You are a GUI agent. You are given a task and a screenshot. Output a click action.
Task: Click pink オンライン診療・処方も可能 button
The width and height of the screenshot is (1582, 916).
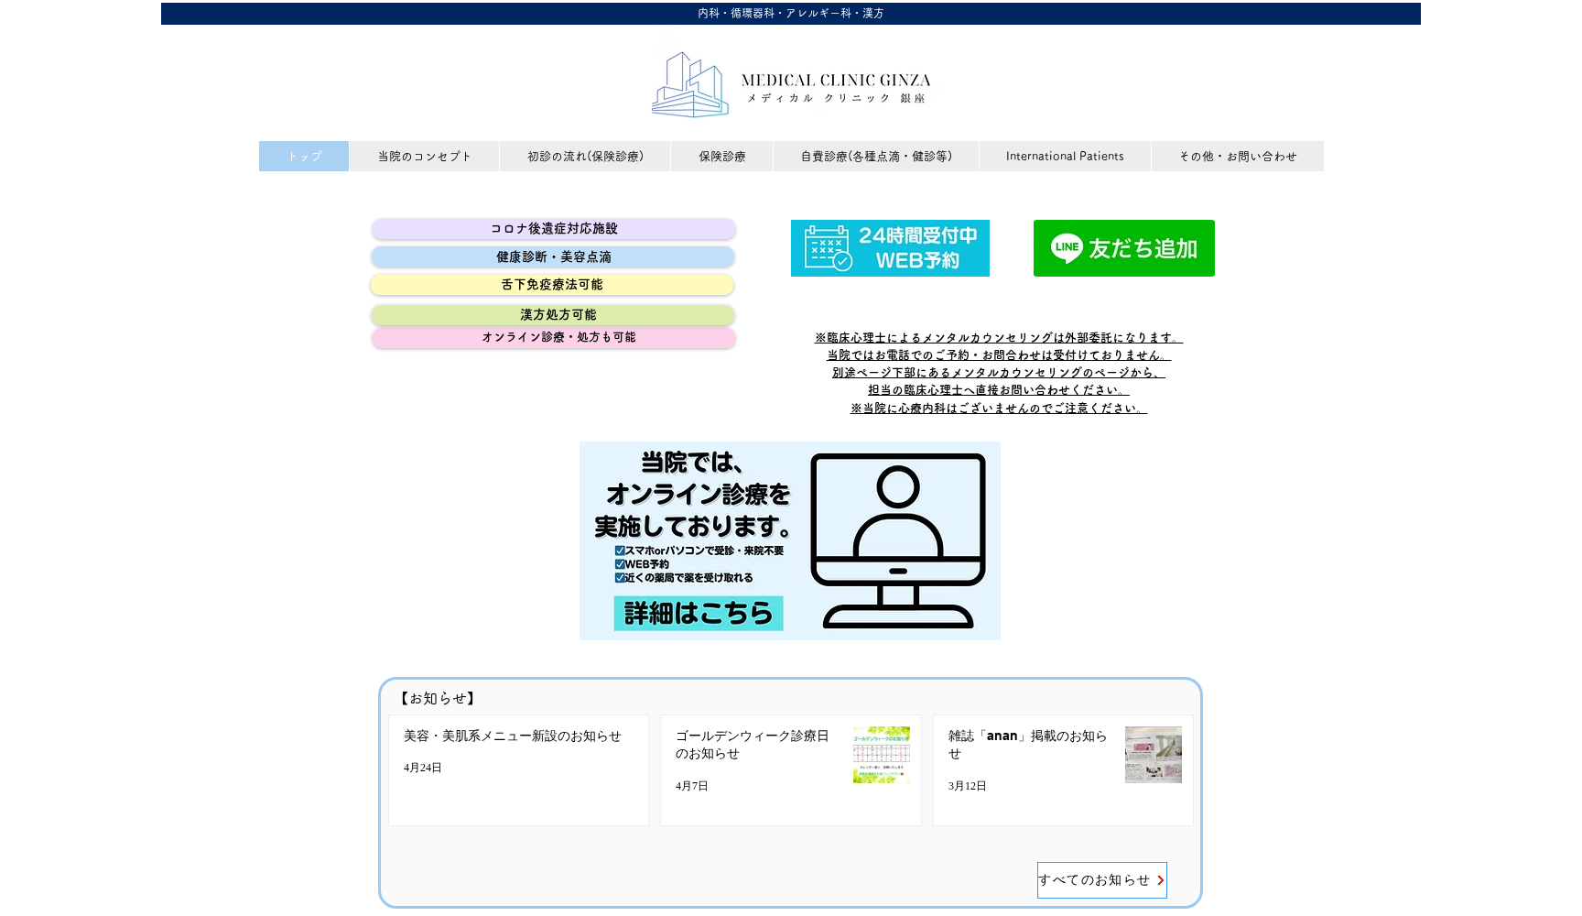click(x=553, y=338)
